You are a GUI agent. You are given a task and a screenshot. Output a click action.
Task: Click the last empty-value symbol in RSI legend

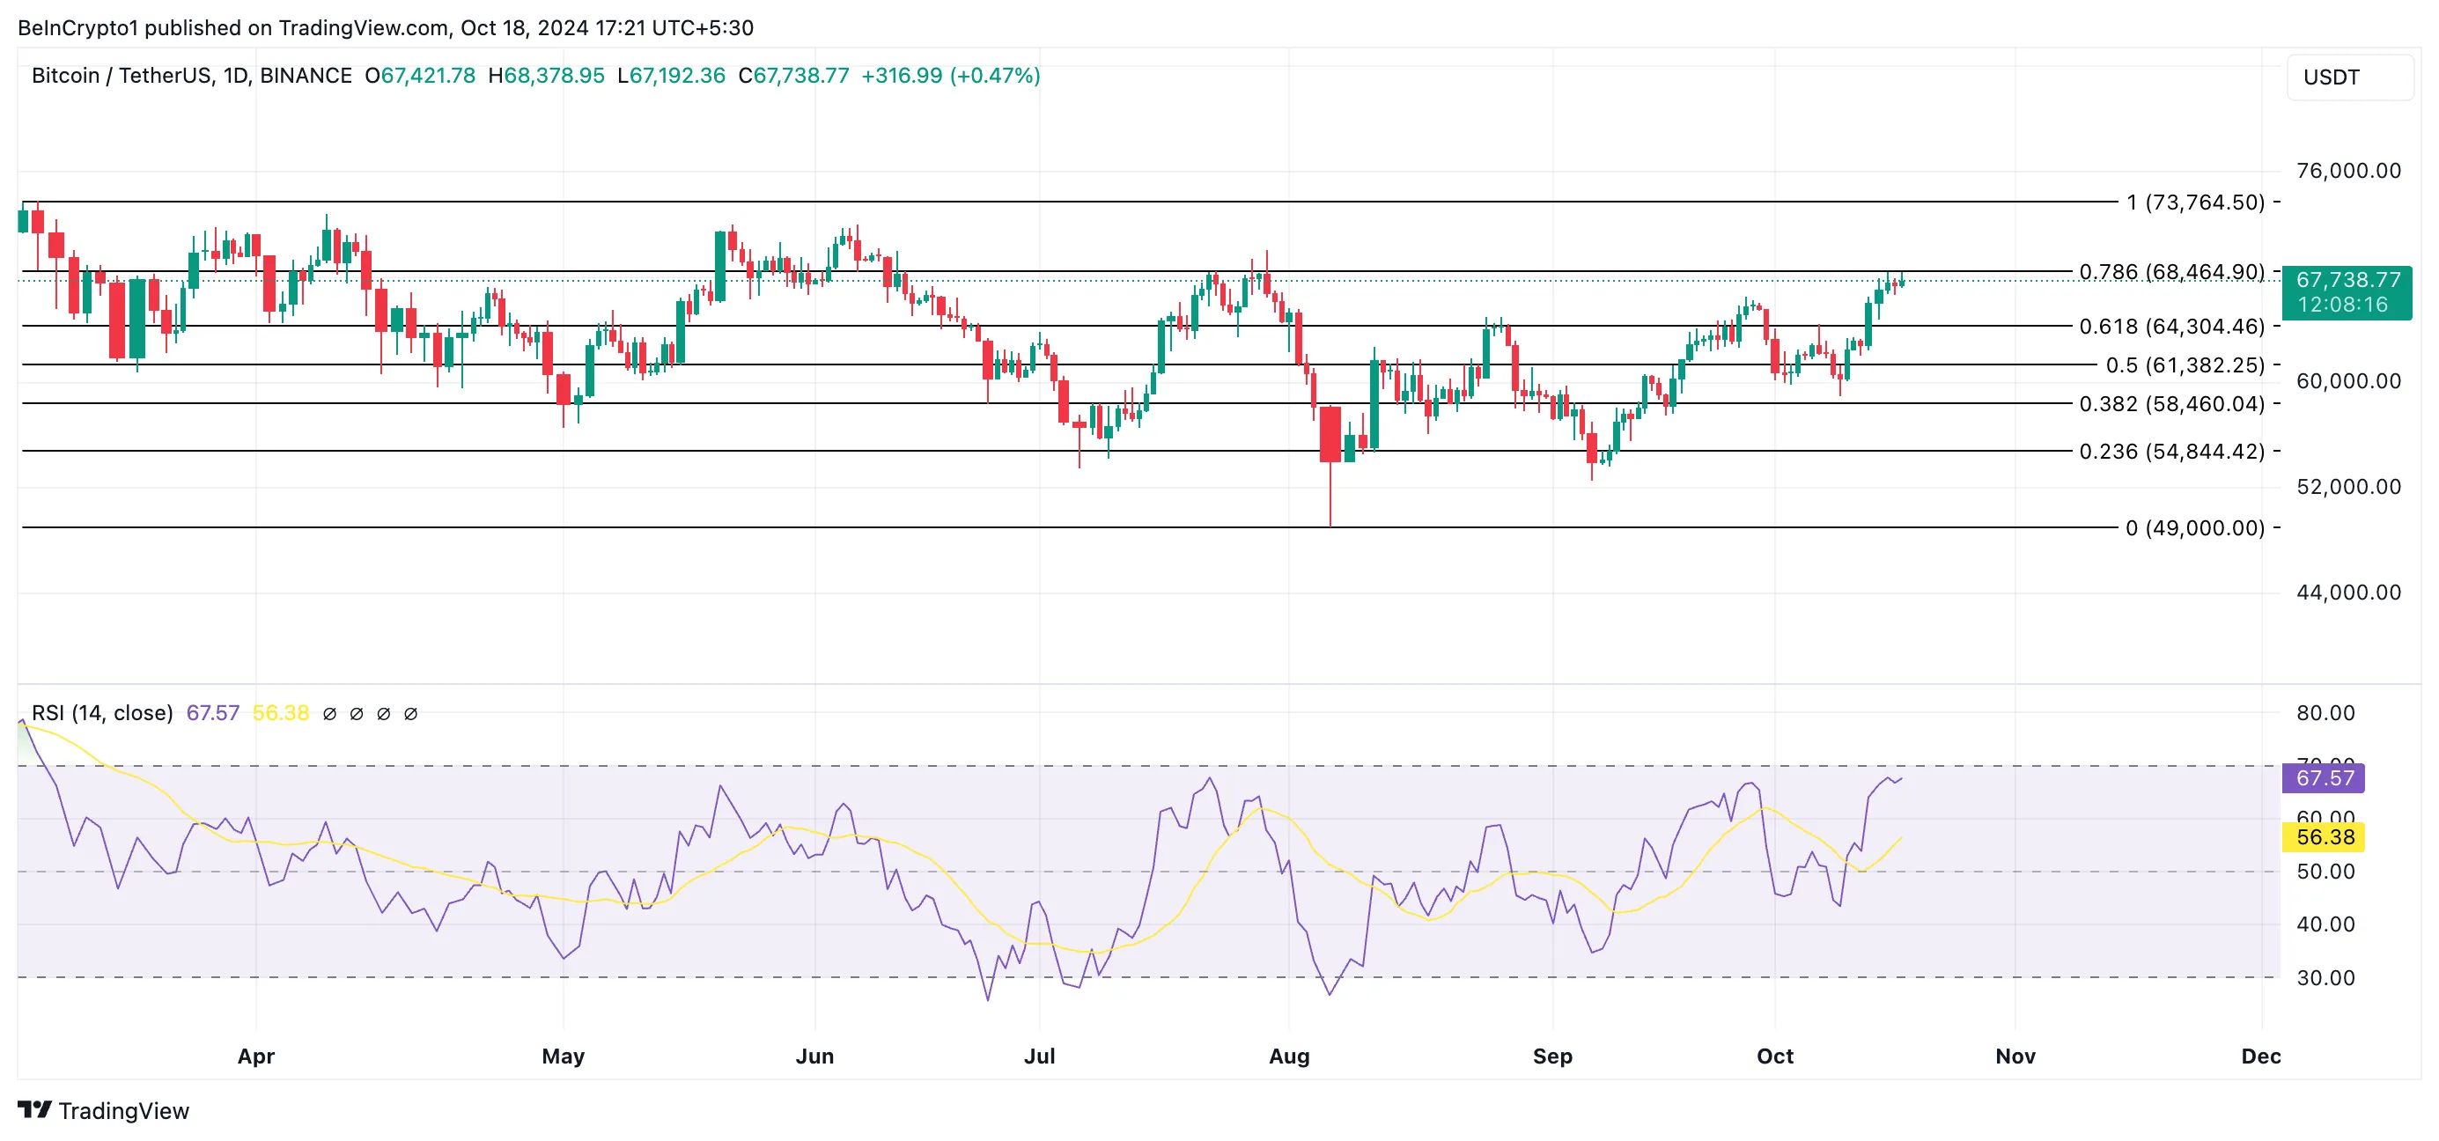tap(411, 714)
